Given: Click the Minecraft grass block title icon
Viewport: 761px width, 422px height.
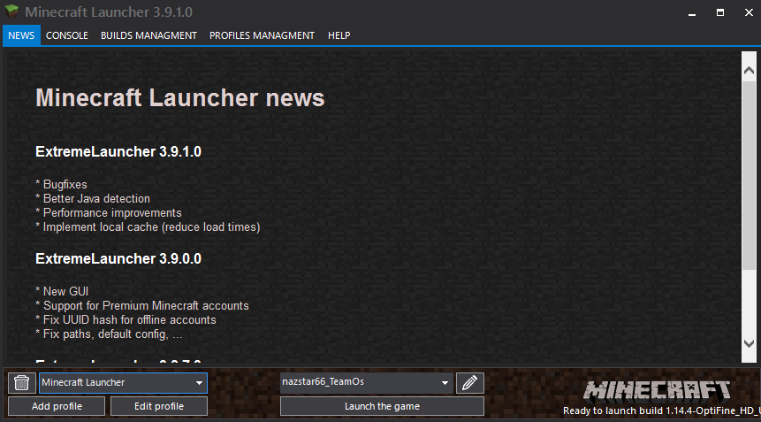Looking at the screenshot, I should click(11, 12).
